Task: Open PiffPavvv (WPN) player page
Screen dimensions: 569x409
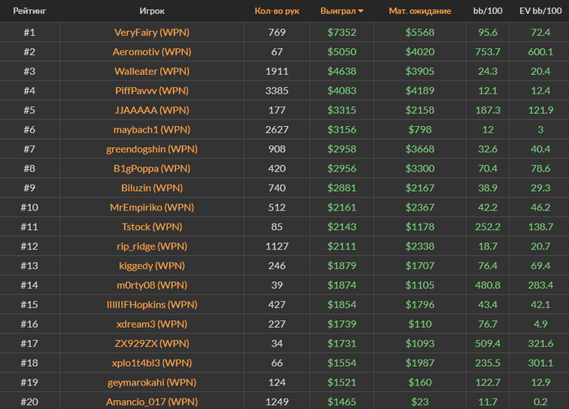Action: pyautogui.click(x=151, y=91)
